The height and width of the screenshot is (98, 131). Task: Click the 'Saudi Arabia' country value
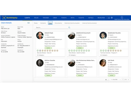coord(21,33)
